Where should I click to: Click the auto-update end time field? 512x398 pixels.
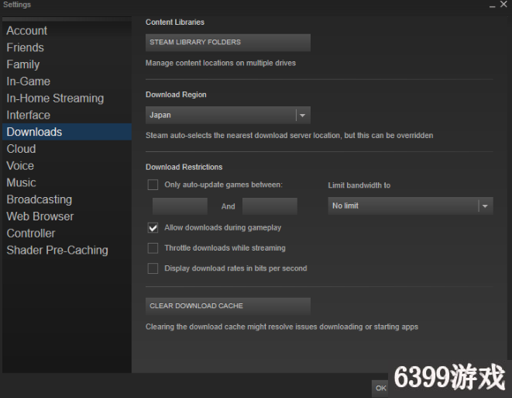point(270,206)
